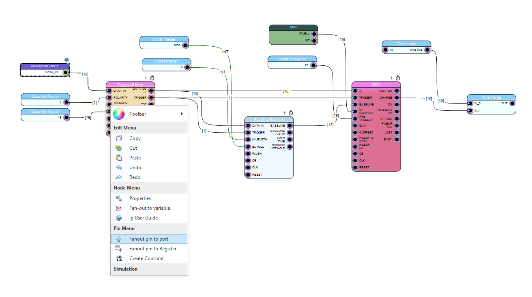Select the Wire Merge block title
This screenshot has width=532, height=297.
(491, 97)
